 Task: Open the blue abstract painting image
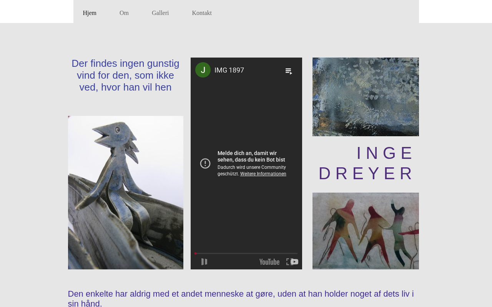(x=366, y=97)
